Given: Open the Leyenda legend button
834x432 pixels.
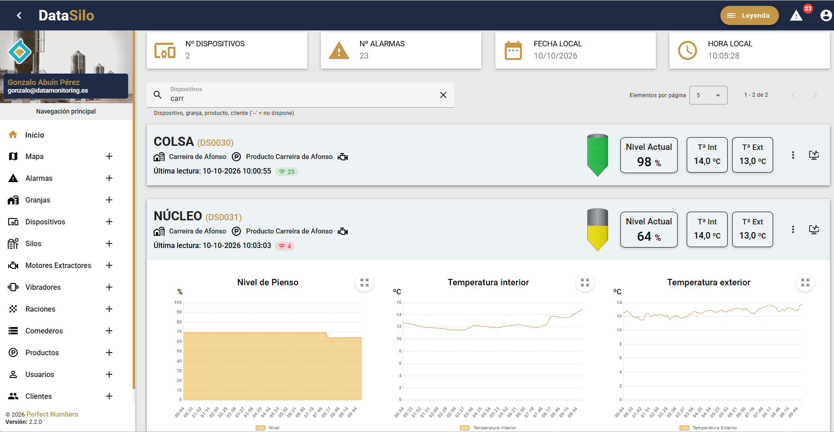Looking at the screenshot, I should [749, 15].
